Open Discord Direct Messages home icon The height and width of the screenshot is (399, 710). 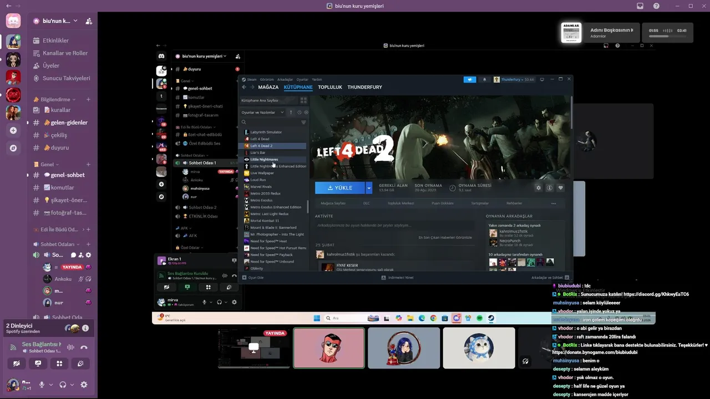tap(13, 21)
